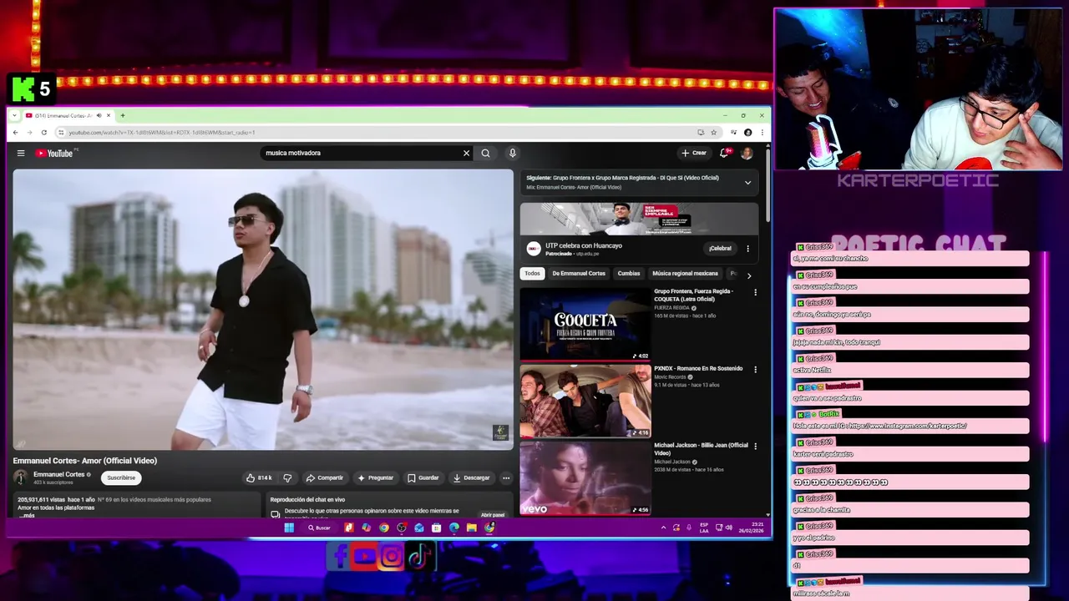Dislike the Emmanuel Cortes video
This screenshot has width=1069, height=601.
tap(287, 477)
